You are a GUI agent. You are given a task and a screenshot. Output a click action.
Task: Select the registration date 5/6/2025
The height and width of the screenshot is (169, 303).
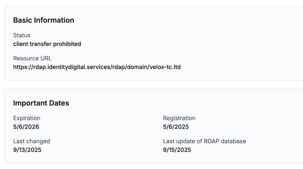[176, 127]
